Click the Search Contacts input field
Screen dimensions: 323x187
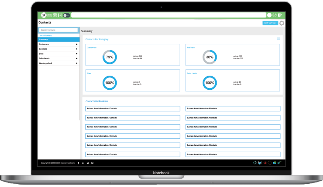[x=58, y=30]
